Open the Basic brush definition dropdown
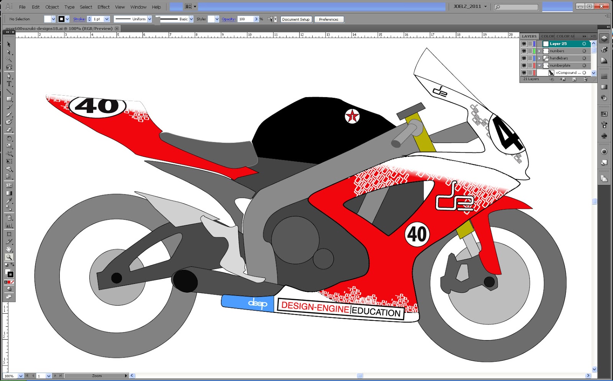 click(191, 19)
